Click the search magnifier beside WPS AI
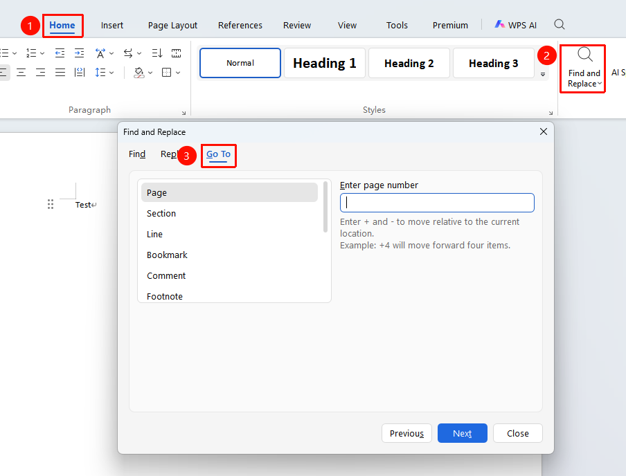The image size is (626, 476). 560,24
